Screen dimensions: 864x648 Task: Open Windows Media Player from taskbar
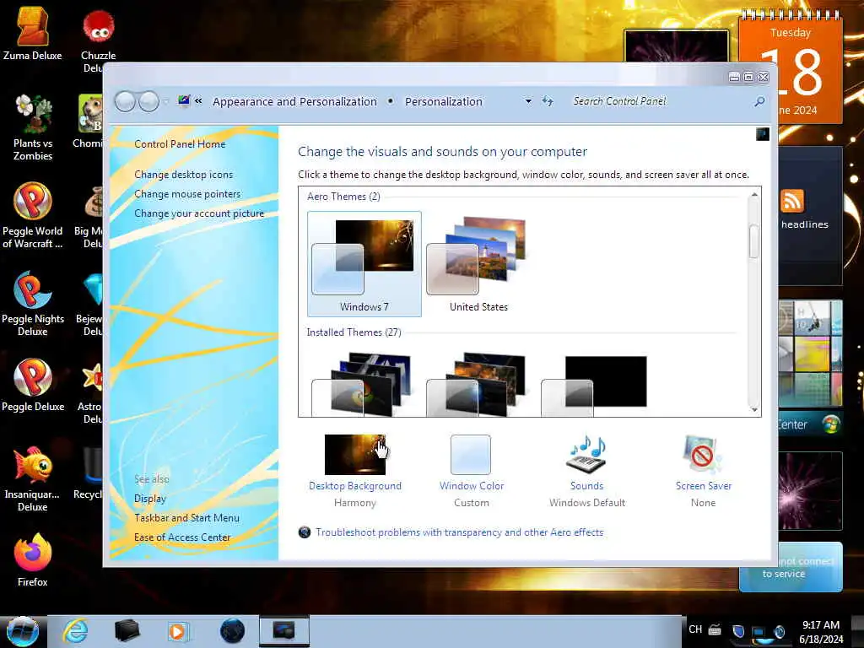pos(177,631)
